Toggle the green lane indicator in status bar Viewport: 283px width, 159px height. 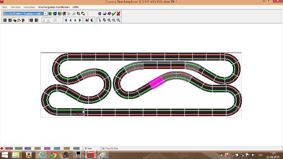(x=19, y=148)
